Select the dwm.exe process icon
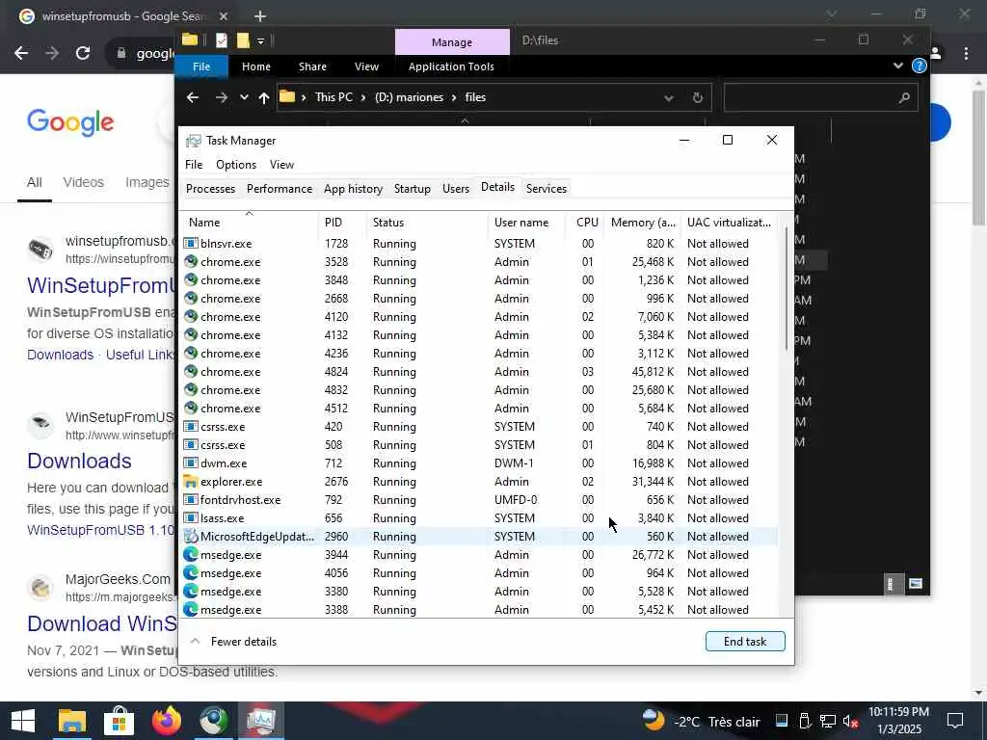This screenshot has width=987, height=740. point(190,462)
